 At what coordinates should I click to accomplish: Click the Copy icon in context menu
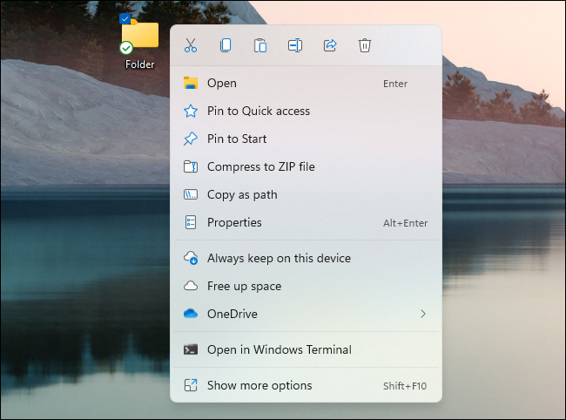click(x=226, y=45)
